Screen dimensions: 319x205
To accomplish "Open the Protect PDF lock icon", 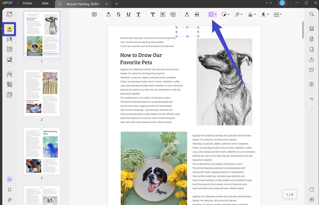I will pyautogui.click(x=312, y=49).
